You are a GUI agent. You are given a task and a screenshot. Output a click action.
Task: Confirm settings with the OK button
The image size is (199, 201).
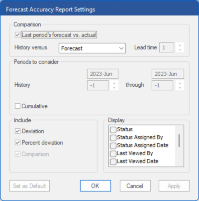coord(96,186)
